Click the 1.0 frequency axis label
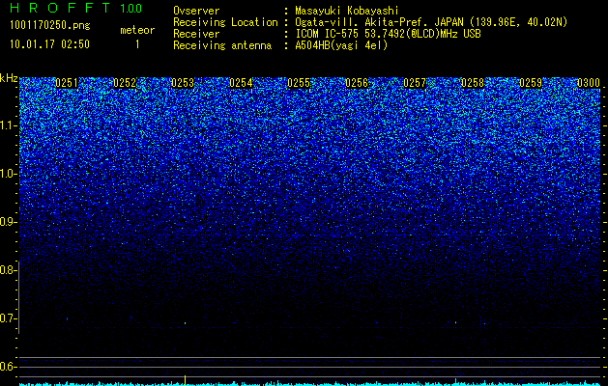 (x=8, y=174)
